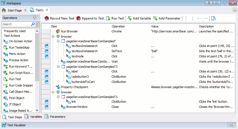Run the test with Run Test

108,18
